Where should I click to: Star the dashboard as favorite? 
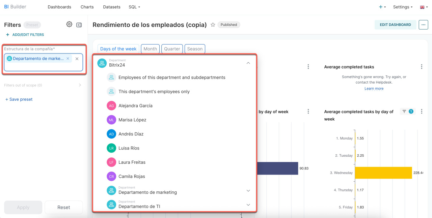[213, 25]
